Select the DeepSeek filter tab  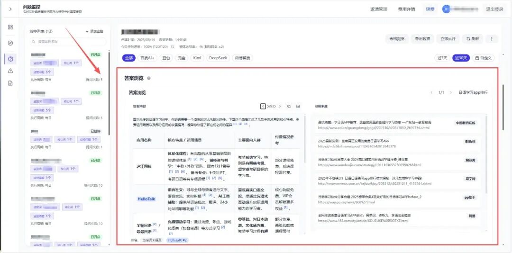click(218, 58)
